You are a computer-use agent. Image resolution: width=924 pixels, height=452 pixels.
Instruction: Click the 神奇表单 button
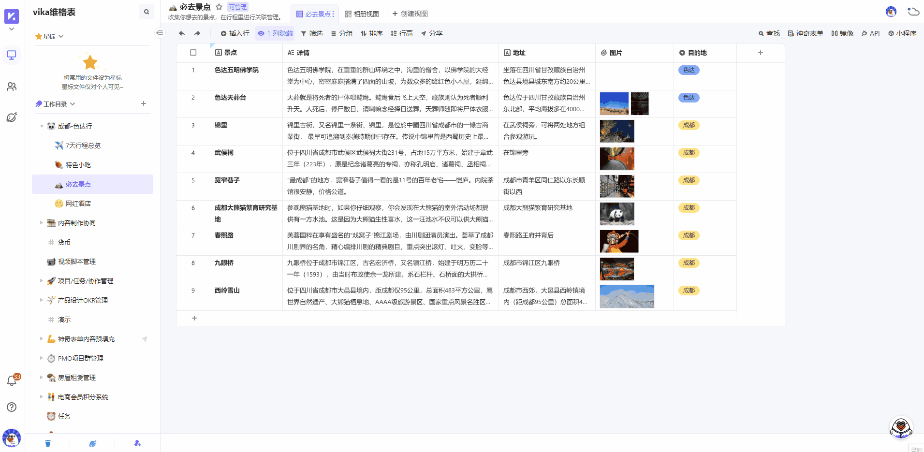point(805,33)
